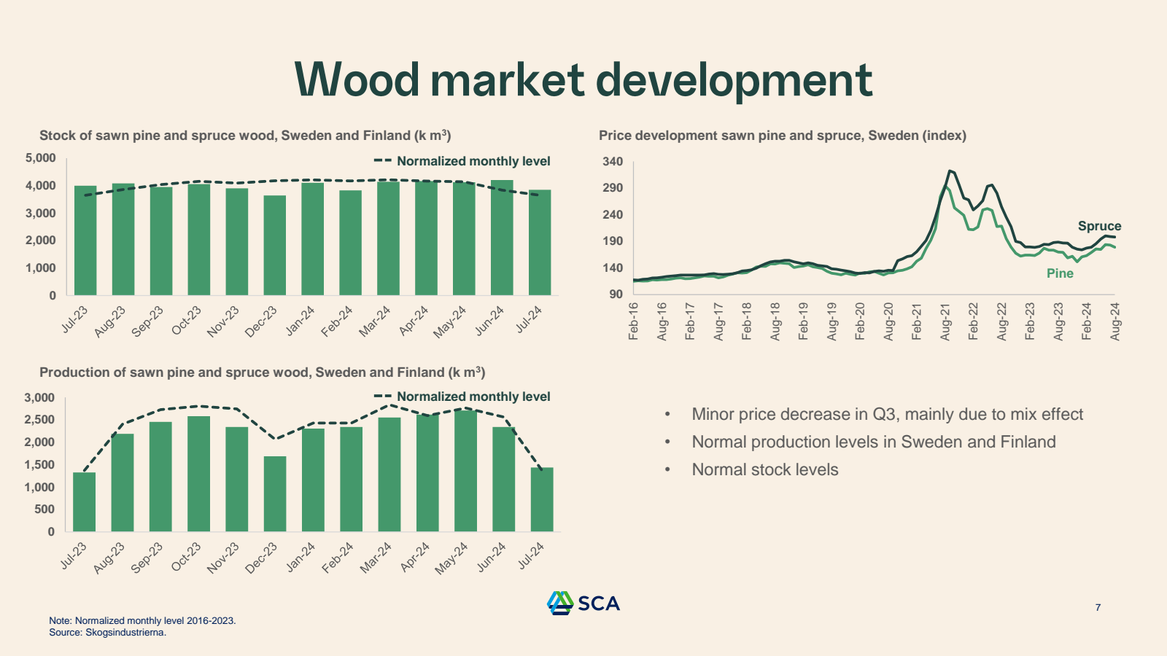Select bullet 'Normal production levels in Sweden and Finland'
1167x656 pixels.
(x=874, y=442)
